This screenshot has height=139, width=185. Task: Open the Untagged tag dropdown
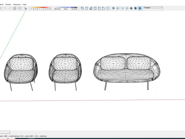(153, 8)
